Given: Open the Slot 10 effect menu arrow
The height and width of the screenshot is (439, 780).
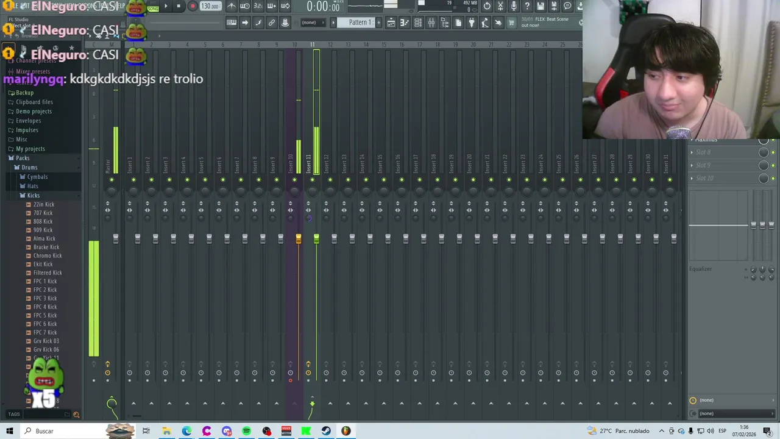Looking at the screenshot, I should pos(692,178).
